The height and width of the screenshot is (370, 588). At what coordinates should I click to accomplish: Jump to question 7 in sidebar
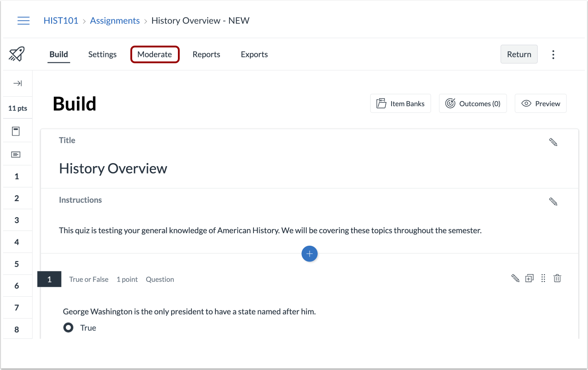[17, 308]
